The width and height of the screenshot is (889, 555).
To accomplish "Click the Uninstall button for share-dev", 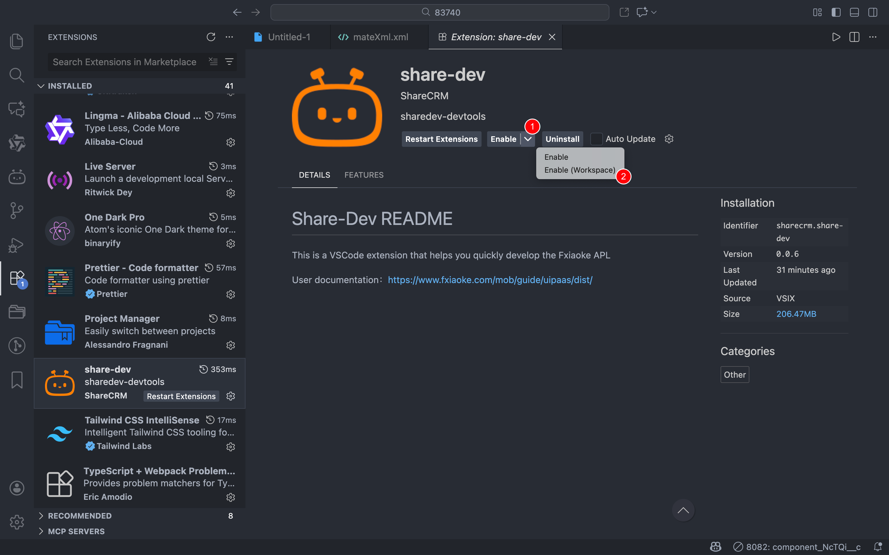I will click(x=562, y=139).
